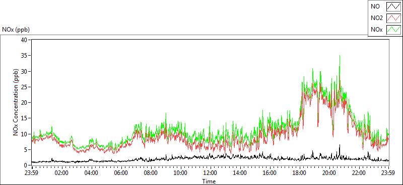Viewport: 403px width, 185px height.
Task: Click the 04:00 time axis marker
Action: [x=91, y=172]
